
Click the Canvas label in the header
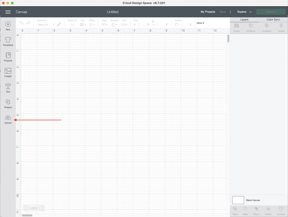(x=21, y=12)
